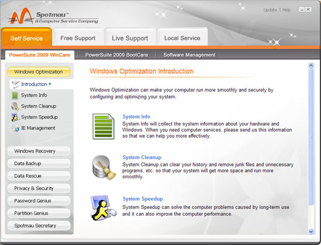The height and width of the screenshot is (245, 321).
Task: Expand the Password Genius section
Action: (x=39, y=201)
